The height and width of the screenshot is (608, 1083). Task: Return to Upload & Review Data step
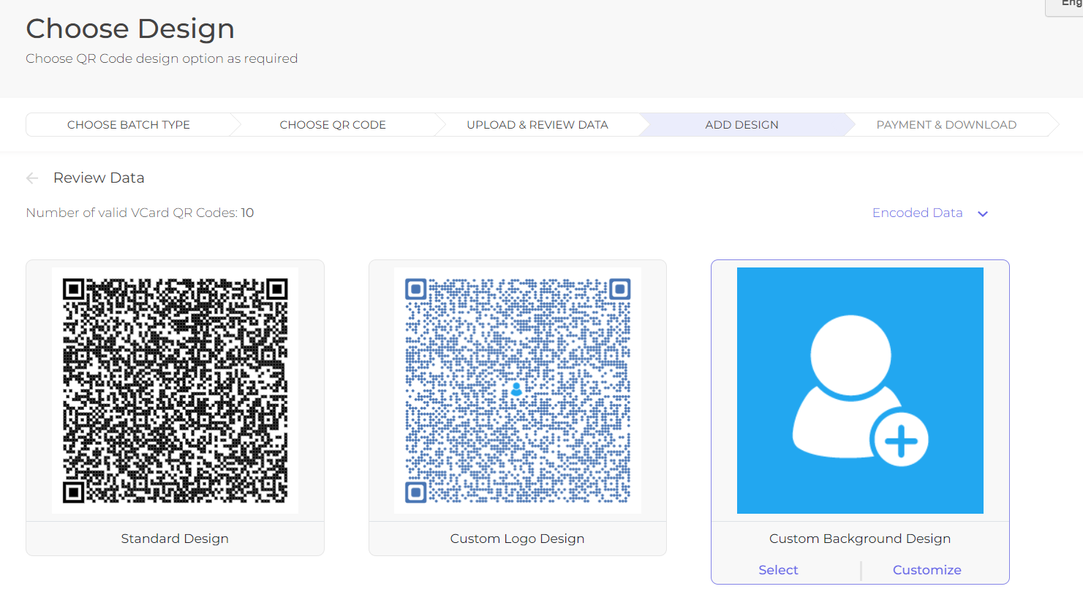point(537,124)
